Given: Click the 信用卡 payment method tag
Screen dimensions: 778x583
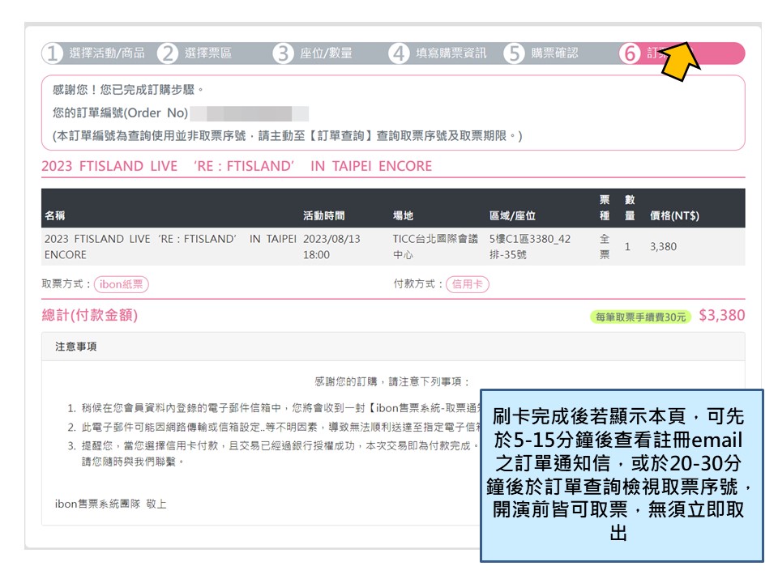Looking at the screenshot, I should [468, 284].
